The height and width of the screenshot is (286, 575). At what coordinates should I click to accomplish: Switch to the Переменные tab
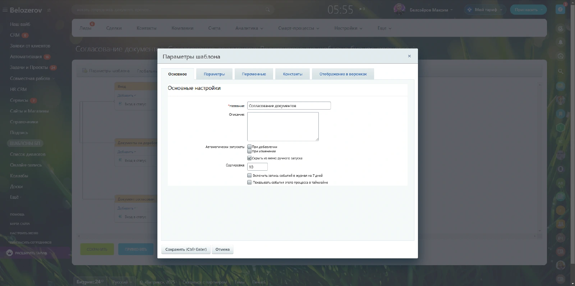click(x=254, y=74)
